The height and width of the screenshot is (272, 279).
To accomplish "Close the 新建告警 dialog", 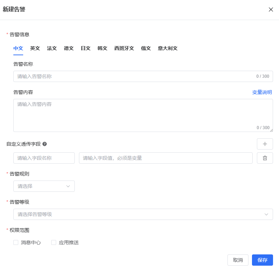I will click(x=271, y=10).
